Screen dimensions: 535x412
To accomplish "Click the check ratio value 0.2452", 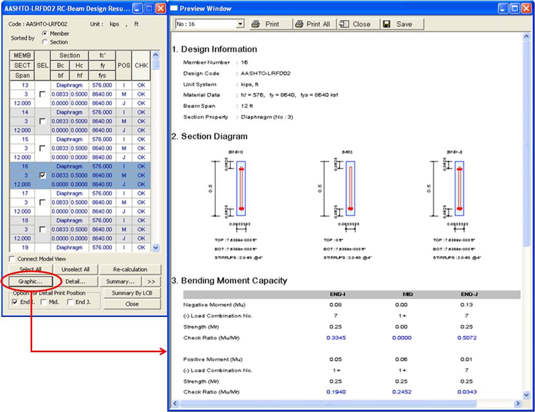I will point(402,392).
